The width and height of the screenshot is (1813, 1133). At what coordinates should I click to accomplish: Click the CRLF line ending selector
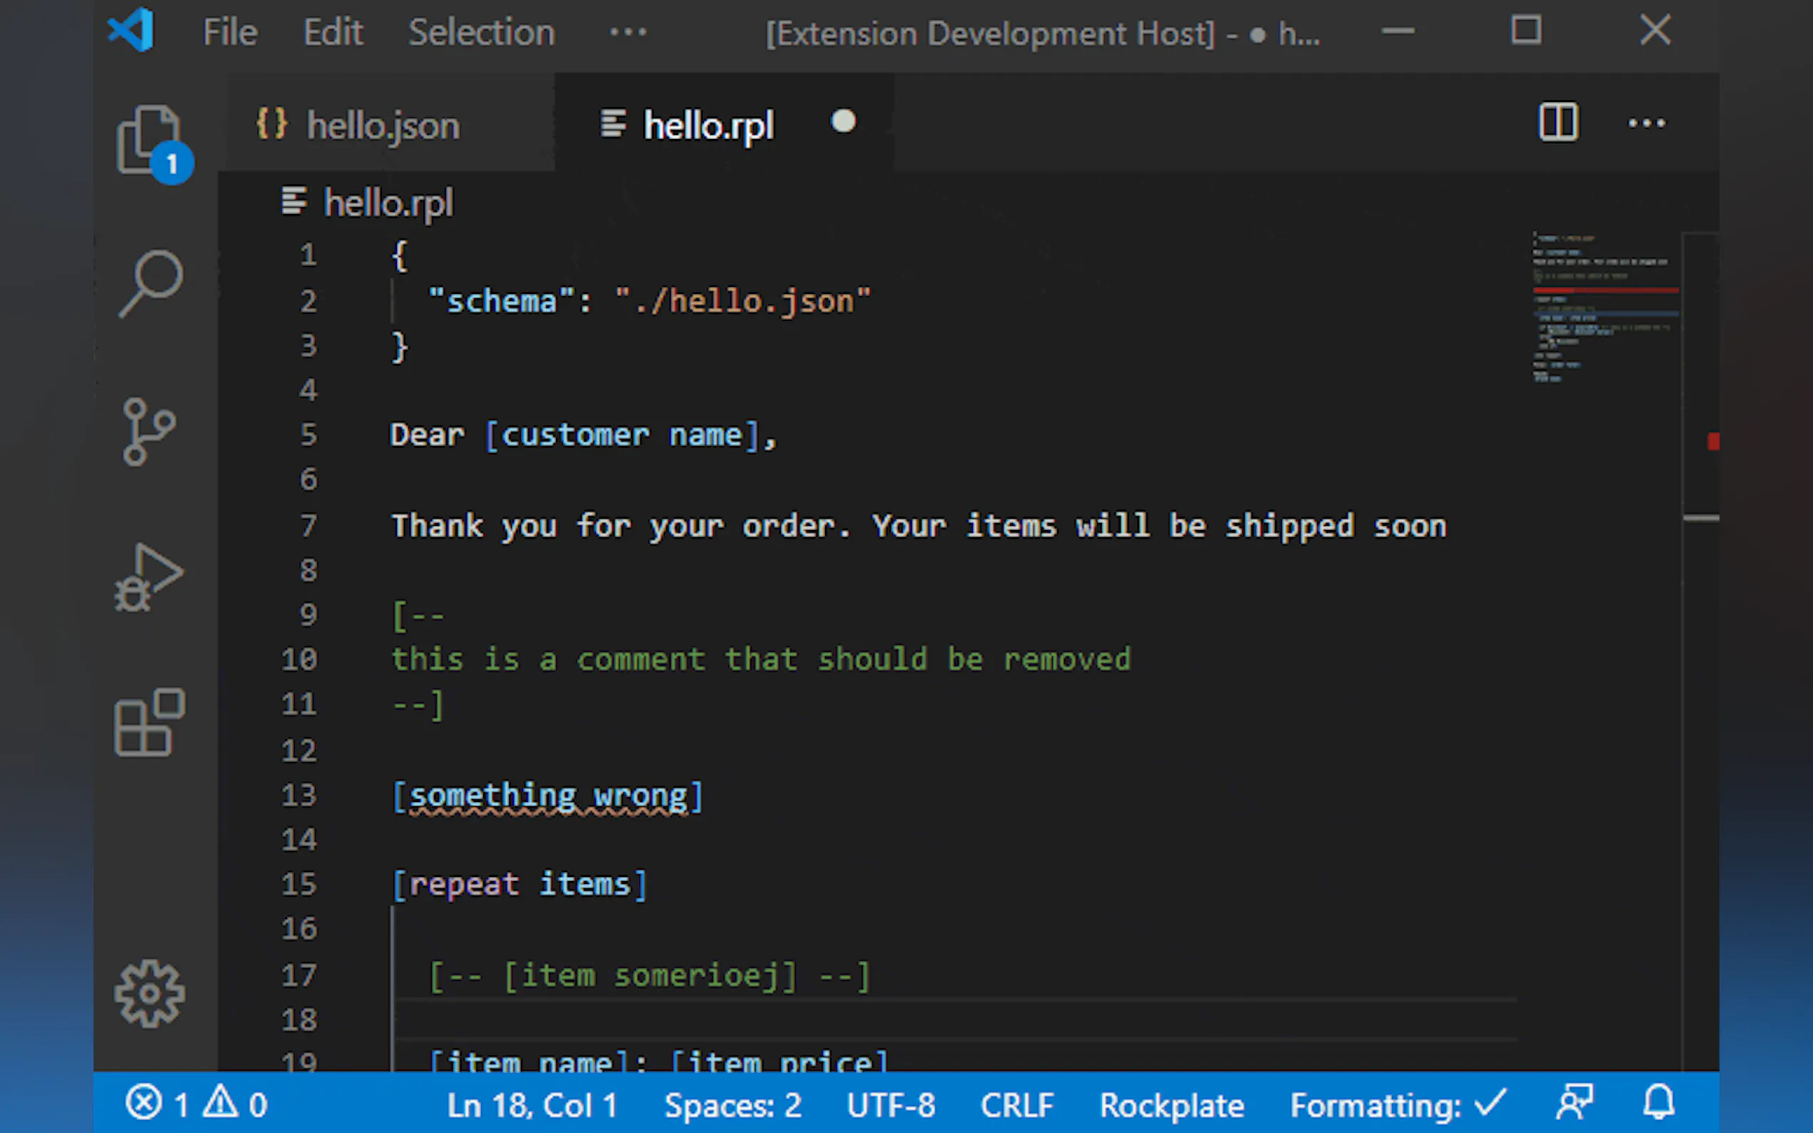click(x=1016, y=1104)
